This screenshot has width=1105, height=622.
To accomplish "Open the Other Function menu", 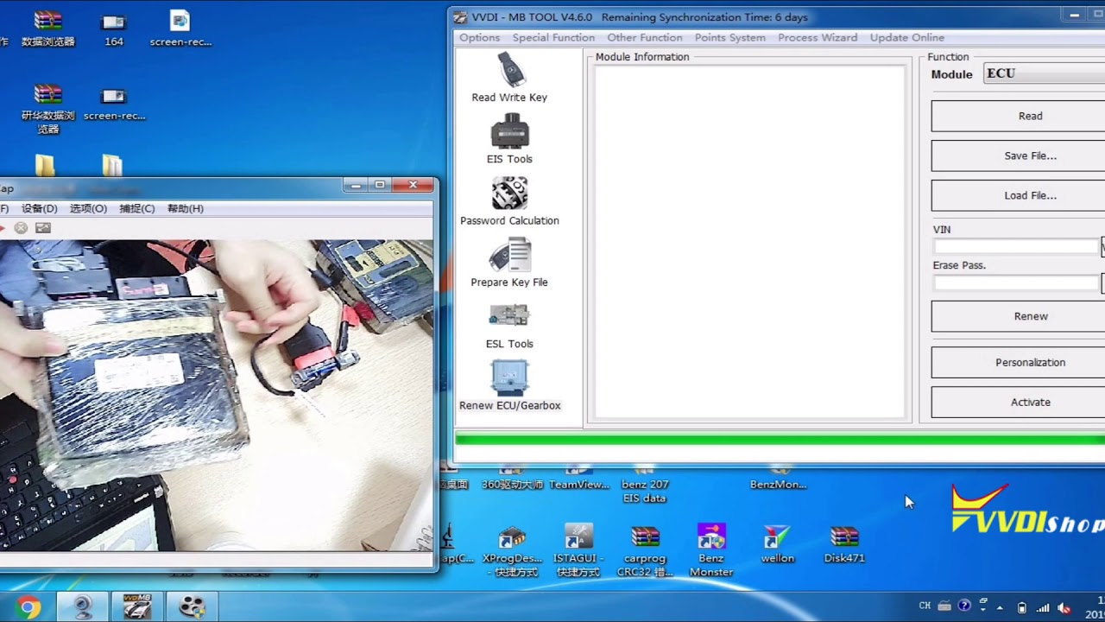I will 645,37.
